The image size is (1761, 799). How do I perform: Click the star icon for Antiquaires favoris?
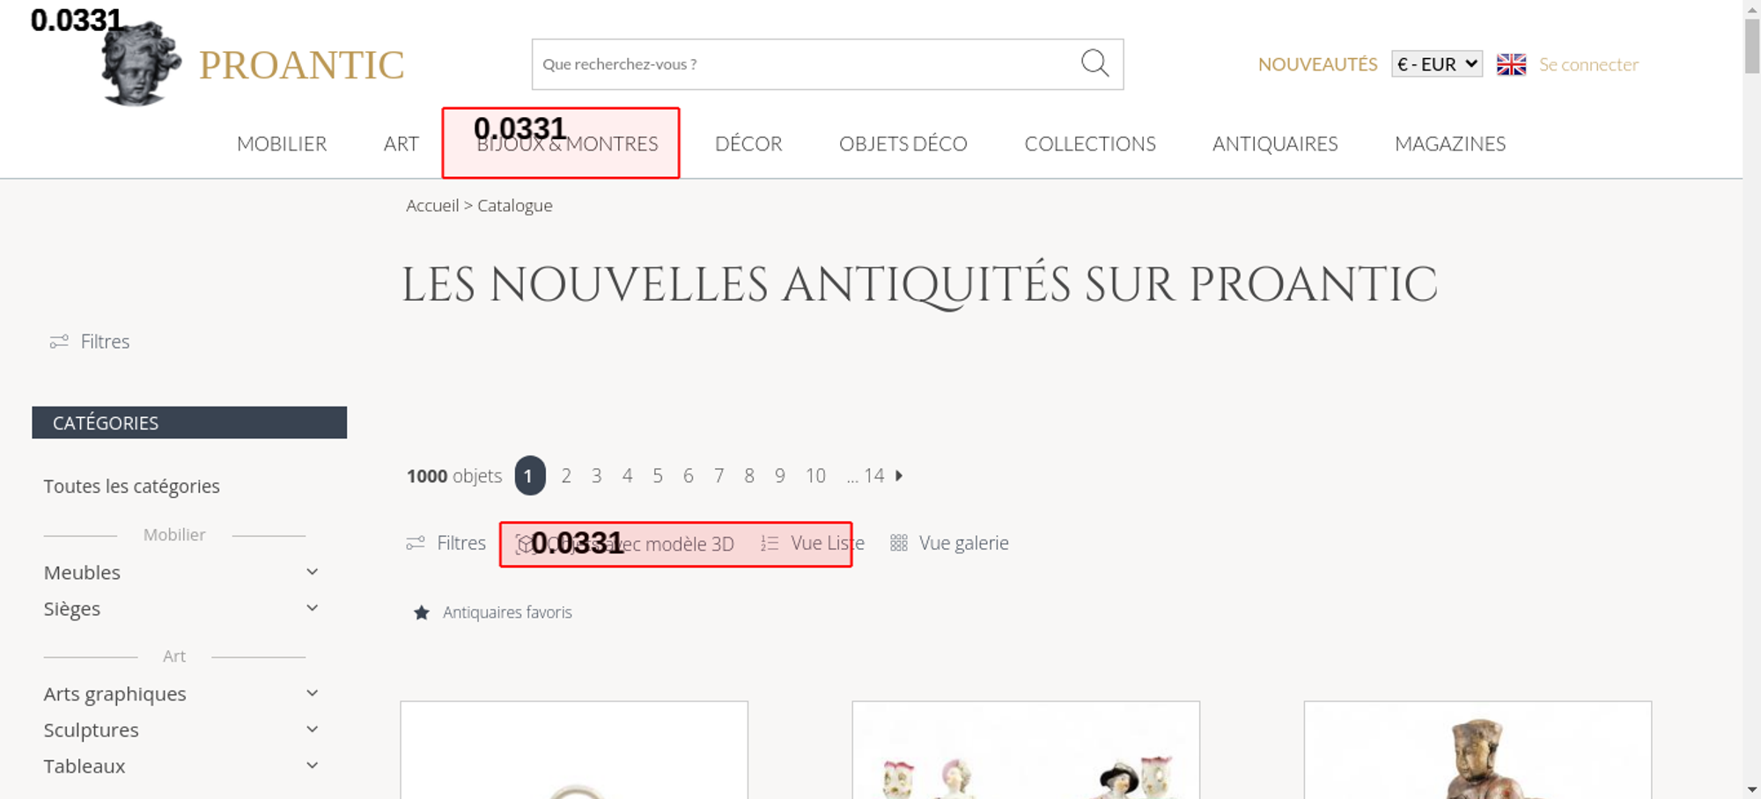(x=422, y=612)
